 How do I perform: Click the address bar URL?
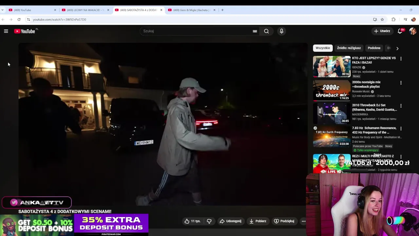(59, 20)
